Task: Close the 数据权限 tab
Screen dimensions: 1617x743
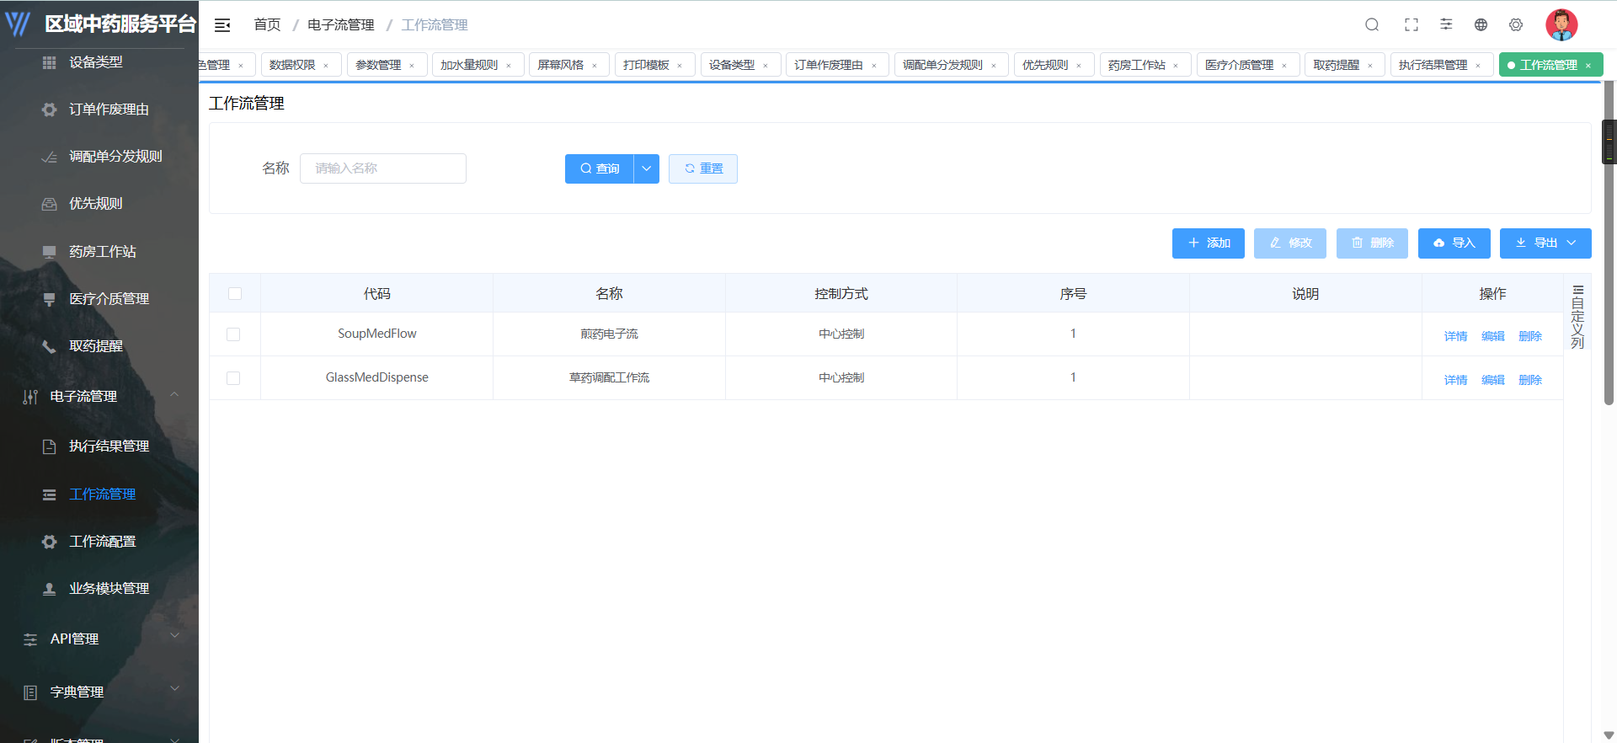Action: (326, 66)
